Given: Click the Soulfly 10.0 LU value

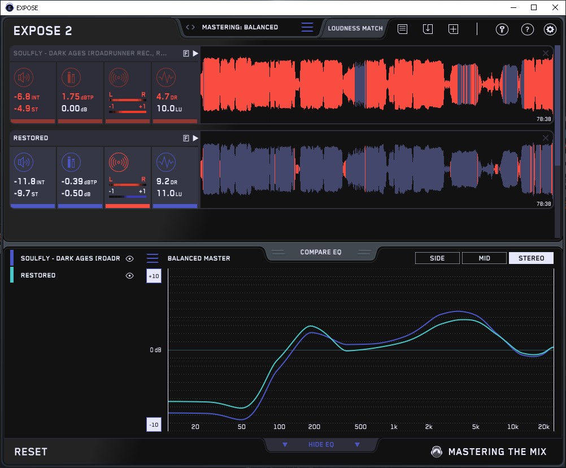Looking at the screenshot, I should (169, 109).
